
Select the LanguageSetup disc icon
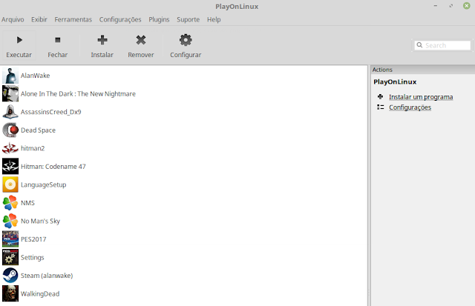pos(10,184)
